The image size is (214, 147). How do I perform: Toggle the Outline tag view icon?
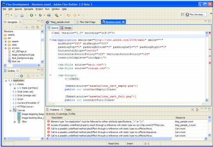coord(17,76)
